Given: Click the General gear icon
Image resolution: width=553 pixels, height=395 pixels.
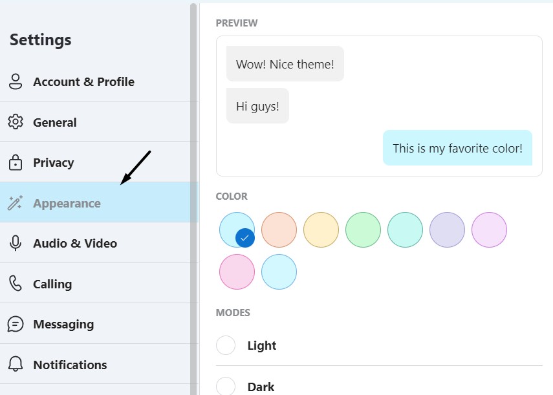Looking at the screenshot, I should coord(16,122).
